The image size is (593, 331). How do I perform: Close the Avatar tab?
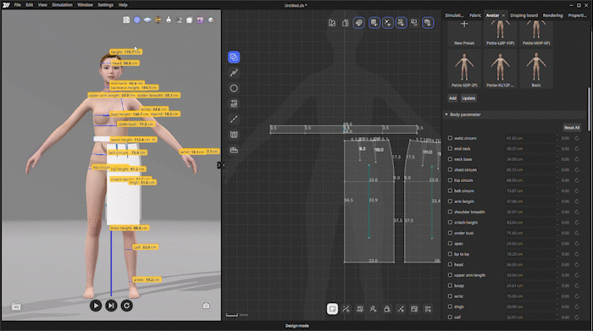[x=503, y=15]
